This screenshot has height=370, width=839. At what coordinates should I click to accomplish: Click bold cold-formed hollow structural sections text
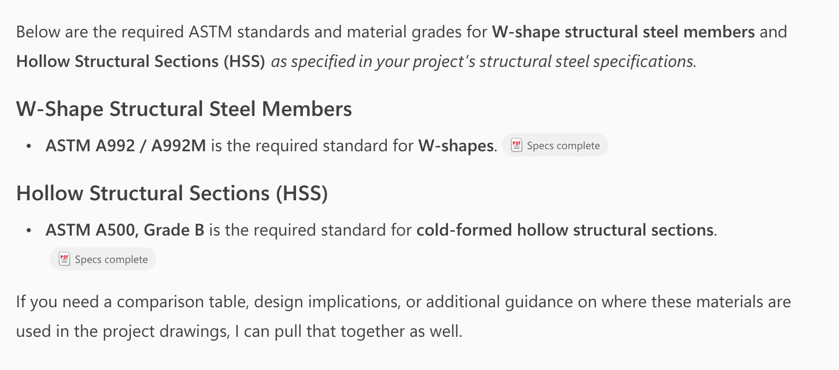coord(565,230)
